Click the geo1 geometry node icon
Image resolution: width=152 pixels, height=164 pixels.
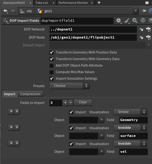point(40,11)
